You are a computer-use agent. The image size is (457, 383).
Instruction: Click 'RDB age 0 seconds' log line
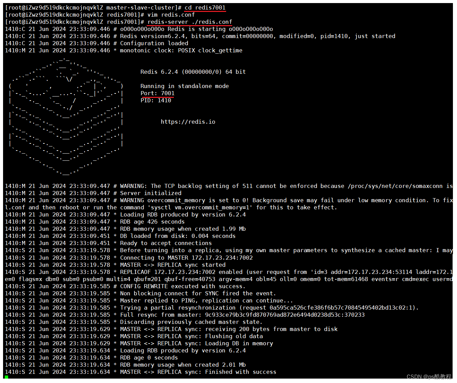pos(91,358)
